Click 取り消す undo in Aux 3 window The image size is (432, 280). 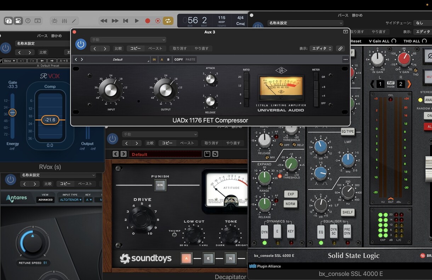tap(181, 48)
